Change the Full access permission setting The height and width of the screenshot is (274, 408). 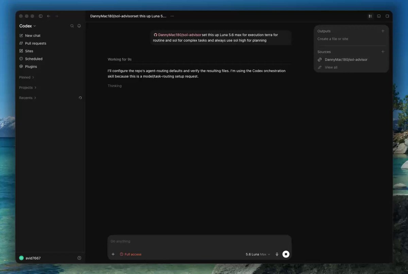tap(131, 254)
